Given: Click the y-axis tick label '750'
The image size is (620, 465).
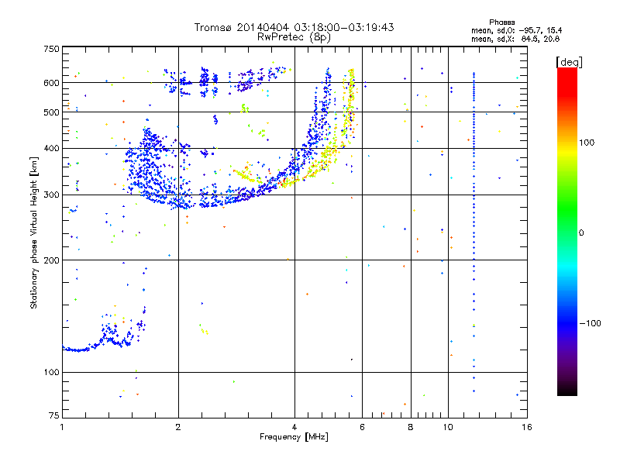Looking at the screenshot, I should click(51, 49).
